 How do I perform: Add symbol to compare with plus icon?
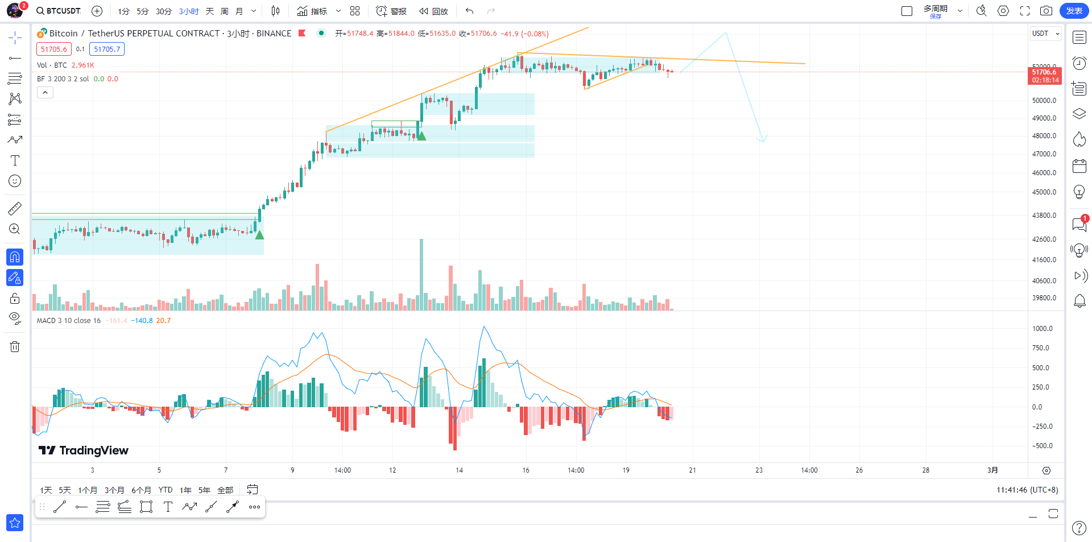(97, 11)
